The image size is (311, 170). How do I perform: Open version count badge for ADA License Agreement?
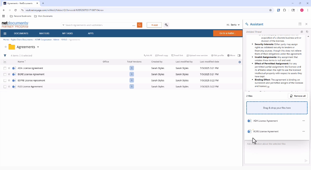click(131, 68)
